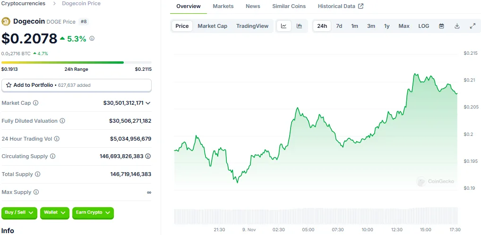Click the Dogecoin coin logo icon

pos(6,21)
